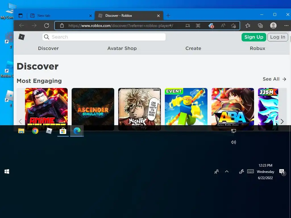Viewport: 291px width, 218px height.
Task: Click the browser forward arrow
Action: (34, 26)
